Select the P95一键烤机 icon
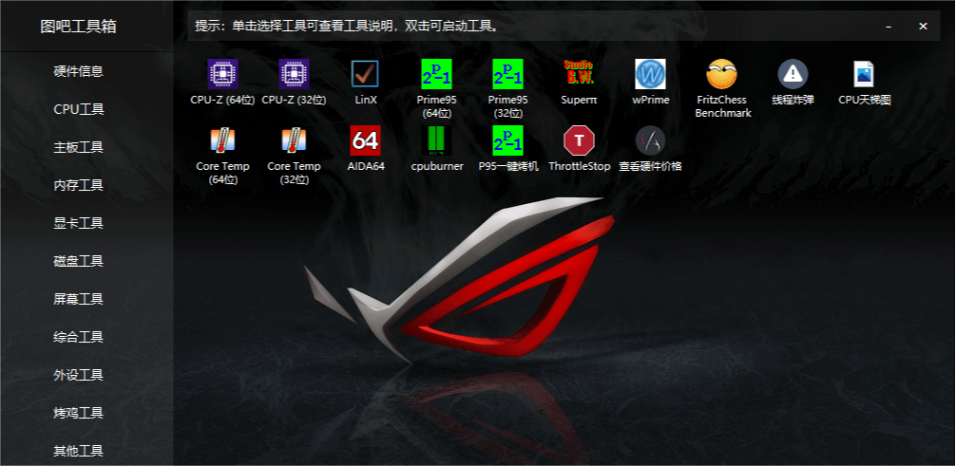This screenshot has height=466, width=956. (507, 141)
